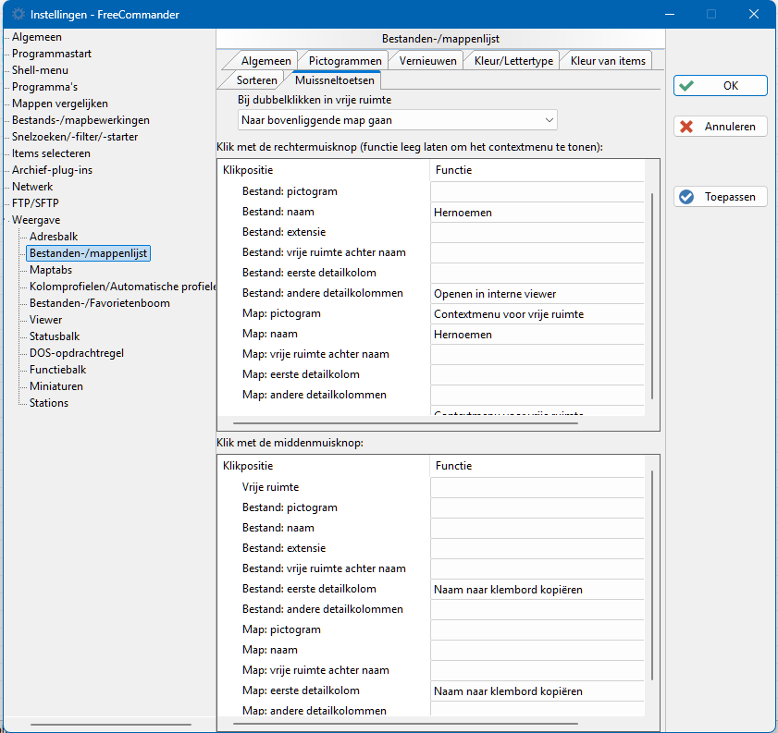Select Snelzoeken/-filter/-starter tree item
Screen dimensions: 778x733
click(75, 137)
